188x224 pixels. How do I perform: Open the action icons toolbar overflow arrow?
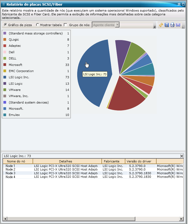coord(184,27)
